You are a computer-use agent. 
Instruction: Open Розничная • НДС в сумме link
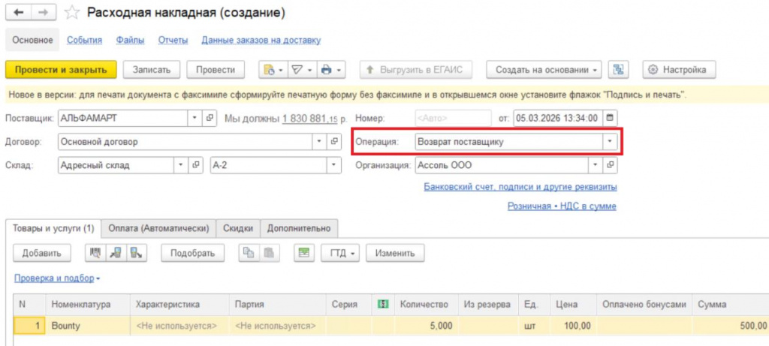[x=562, y=206]
